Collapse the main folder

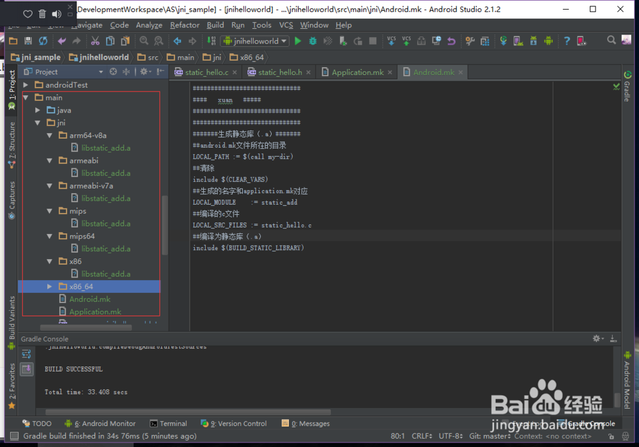26,97
